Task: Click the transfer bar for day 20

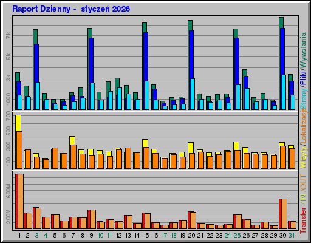Action: pos(192,220)
